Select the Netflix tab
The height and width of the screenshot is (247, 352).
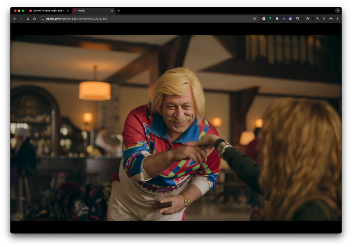(93, 11)
